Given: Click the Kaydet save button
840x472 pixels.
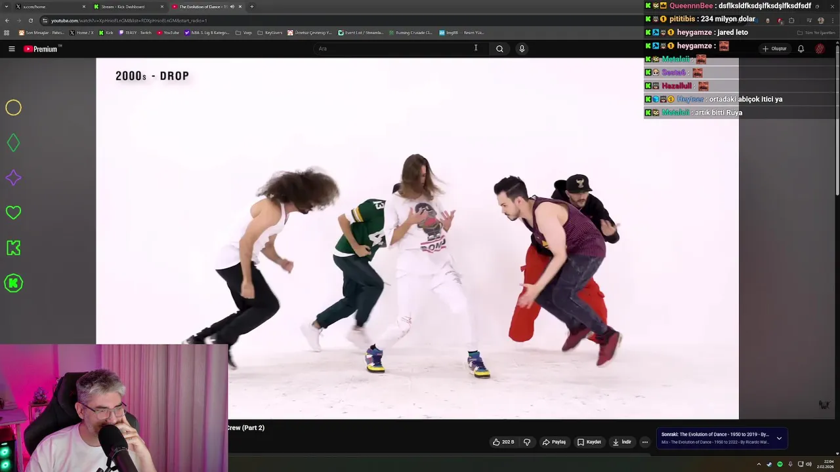Looking at the screenshot, I should point(589,442).
